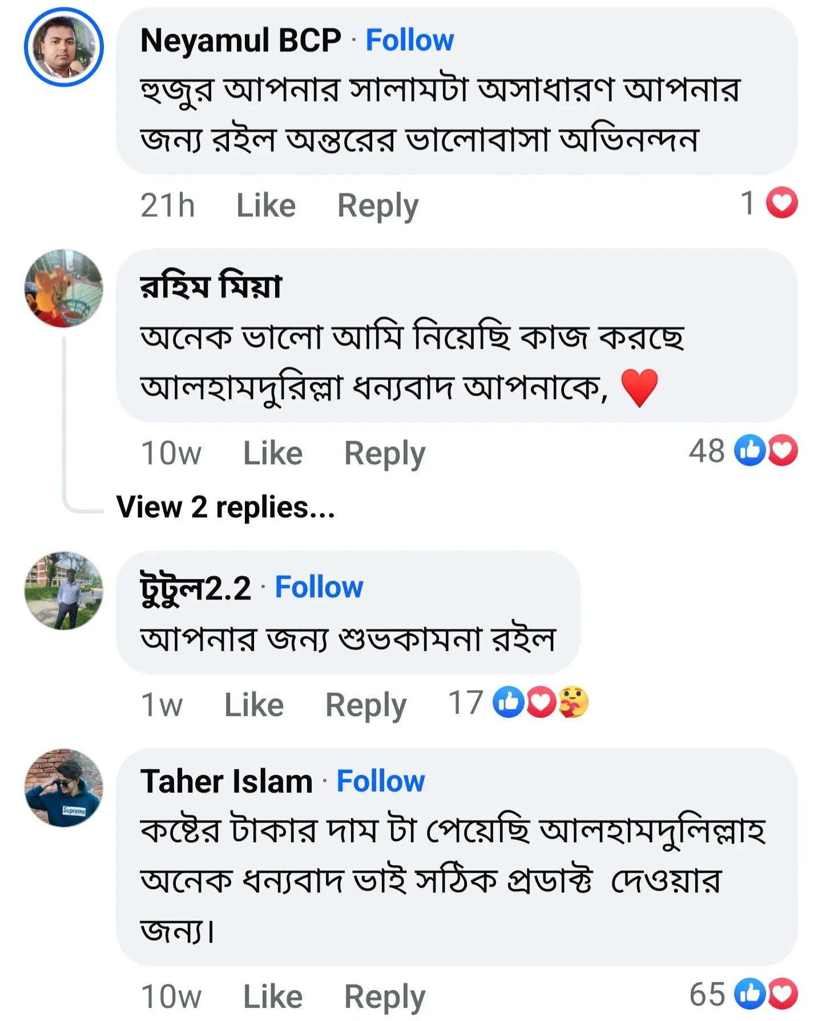Click the love reaction on টুটুল2.2's comment
822x1021 pixels.
pyautogui.click(x=543, y=704)
